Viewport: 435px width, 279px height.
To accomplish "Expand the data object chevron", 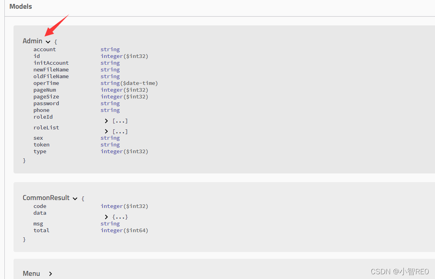I will tap(106, 217).
